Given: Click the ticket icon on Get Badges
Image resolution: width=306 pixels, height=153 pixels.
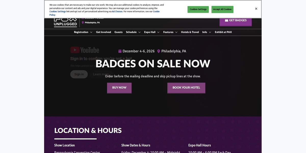Looking at the screenshot, I should 226,20.
